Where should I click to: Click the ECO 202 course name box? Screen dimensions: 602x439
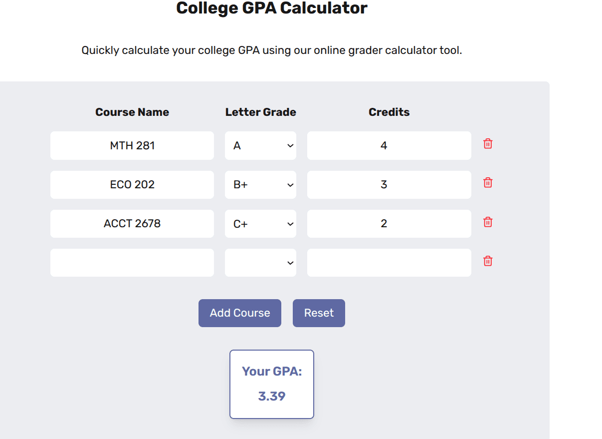click(x=132, y=184)
